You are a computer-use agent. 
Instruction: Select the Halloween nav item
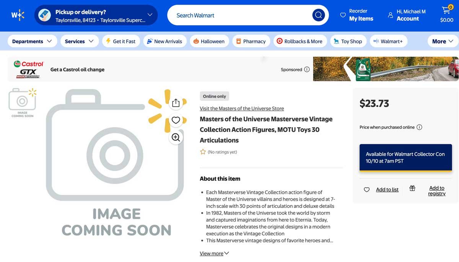point(209,41)
